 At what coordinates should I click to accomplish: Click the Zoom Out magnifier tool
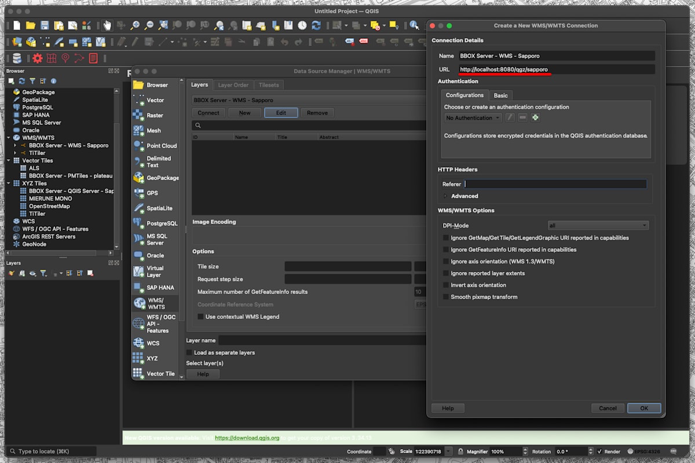(149, 25)
